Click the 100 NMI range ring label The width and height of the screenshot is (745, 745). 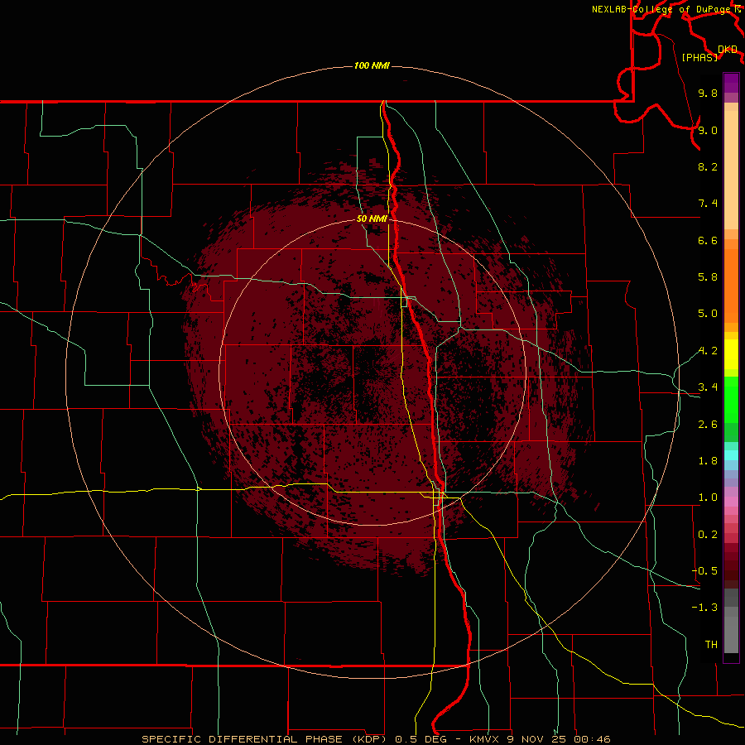[x=372, y=65]
